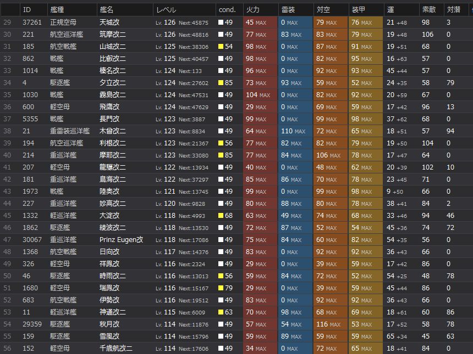
Task: Click 索敵 value 106 for 筑摩改二
Action: [428, 35]
